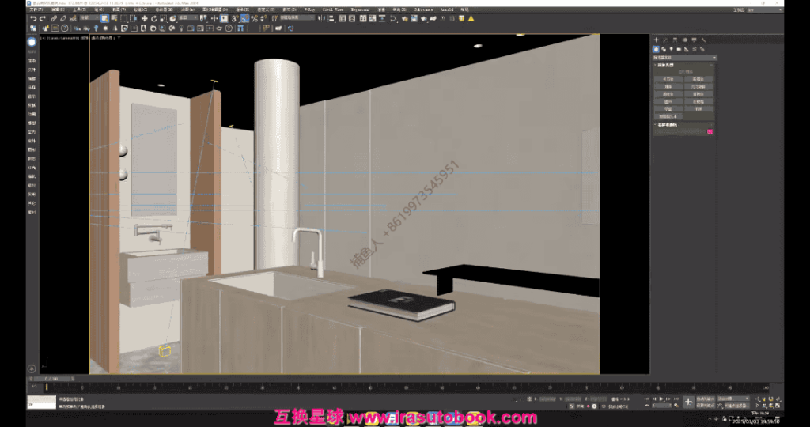Click the Sphere primitive button
Image resolution: width=810 pixels, height=427 pixels.
pos(668,86)
